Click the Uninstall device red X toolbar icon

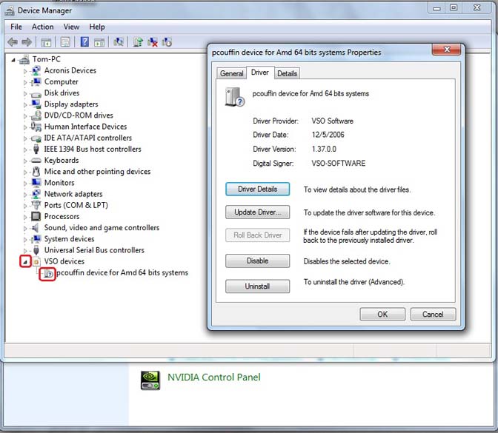(x=153, y=42)
